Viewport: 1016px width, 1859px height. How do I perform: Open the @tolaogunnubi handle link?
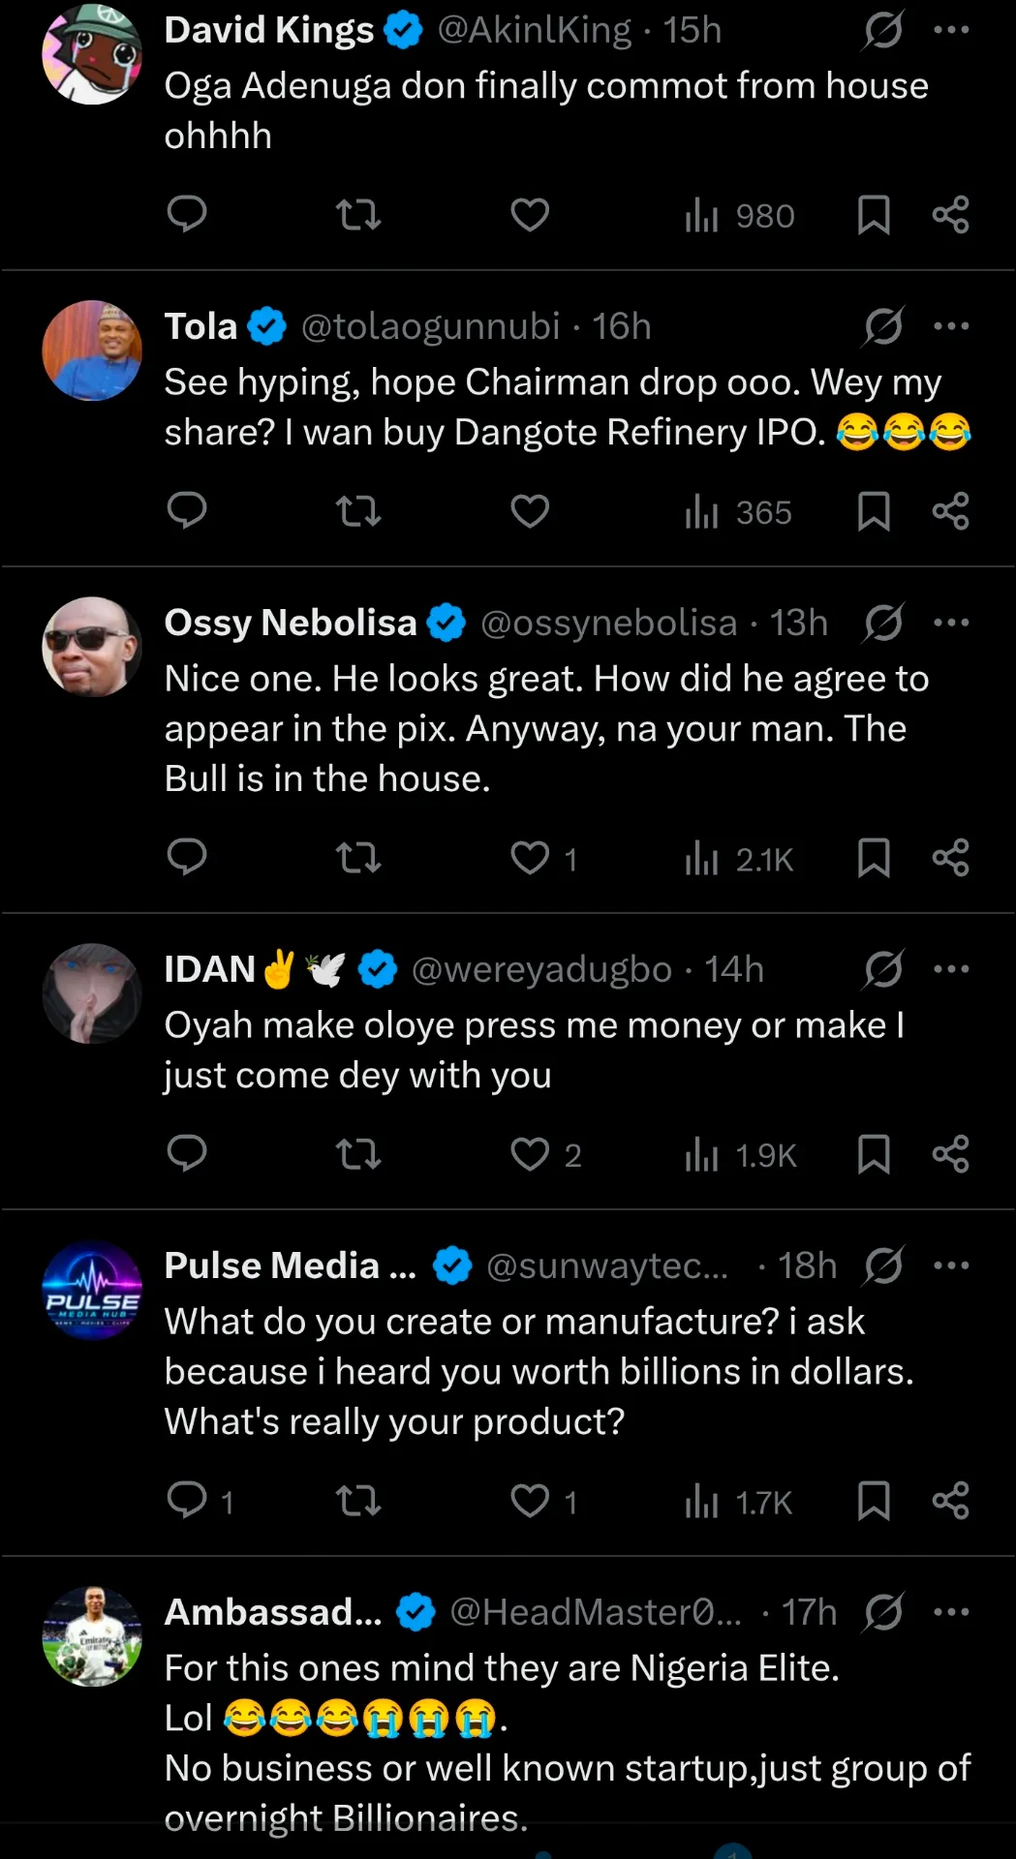[431, 326]
